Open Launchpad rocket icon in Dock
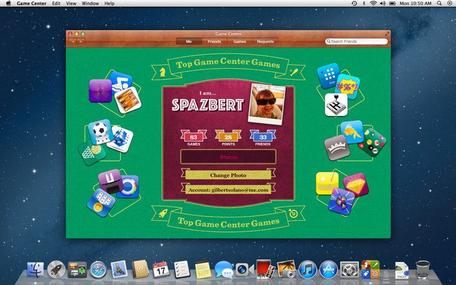The width and height of the screenshot is (456, 285). pos(56,270)
